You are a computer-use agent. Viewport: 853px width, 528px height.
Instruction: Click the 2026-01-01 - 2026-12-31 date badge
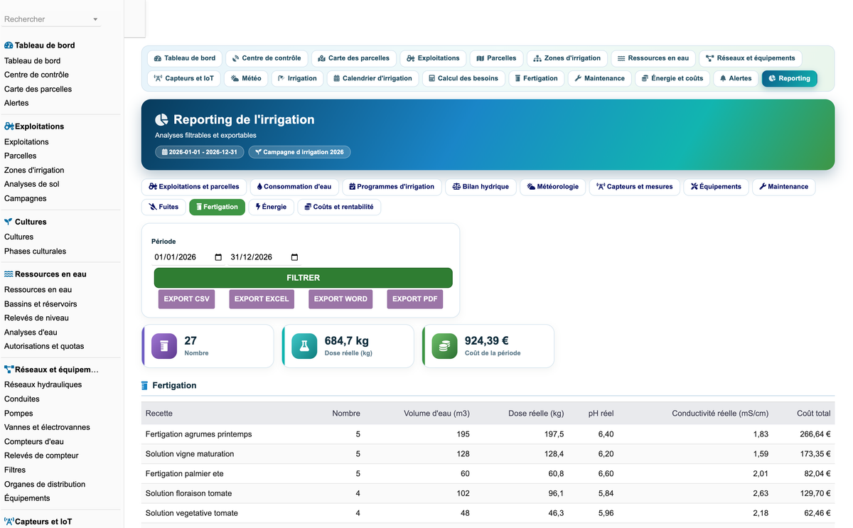click(x=200, y=152)
